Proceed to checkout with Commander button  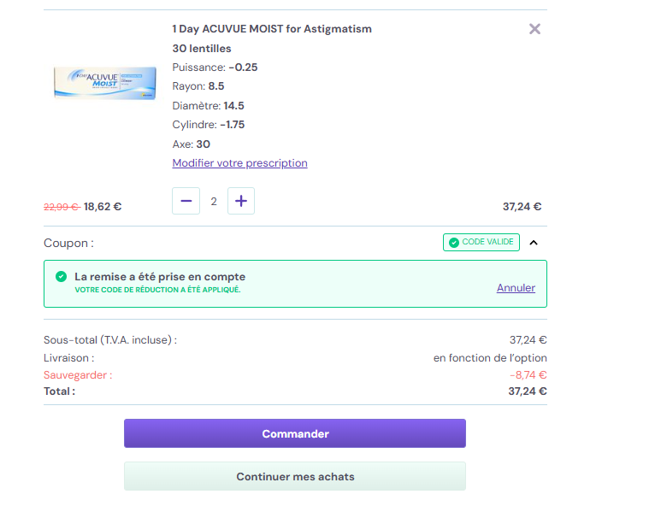pos(295,433)
